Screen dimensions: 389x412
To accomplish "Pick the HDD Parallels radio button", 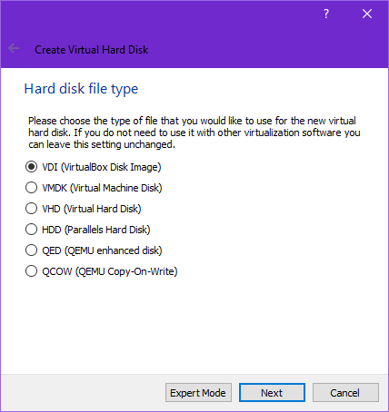I will pyautogui.click(x=31, y=230).
